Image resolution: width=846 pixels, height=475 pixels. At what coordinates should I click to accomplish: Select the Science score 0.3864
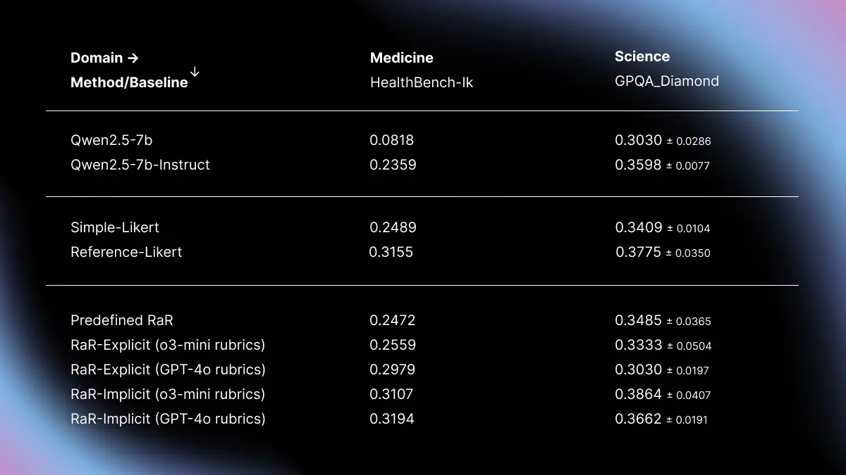point(639,394)
